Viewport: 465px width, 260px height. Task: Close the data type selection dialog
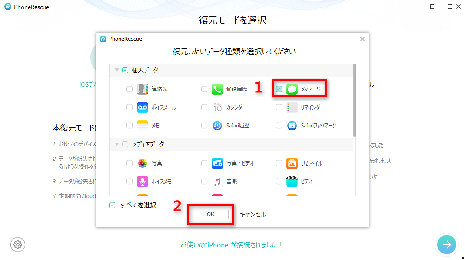pyautogui.click(x=362, y=39)
